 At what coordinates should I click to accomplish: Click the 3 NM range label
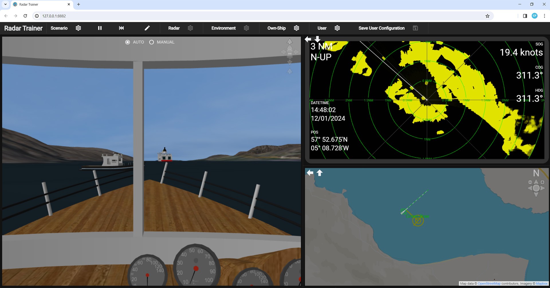[321, 46]
